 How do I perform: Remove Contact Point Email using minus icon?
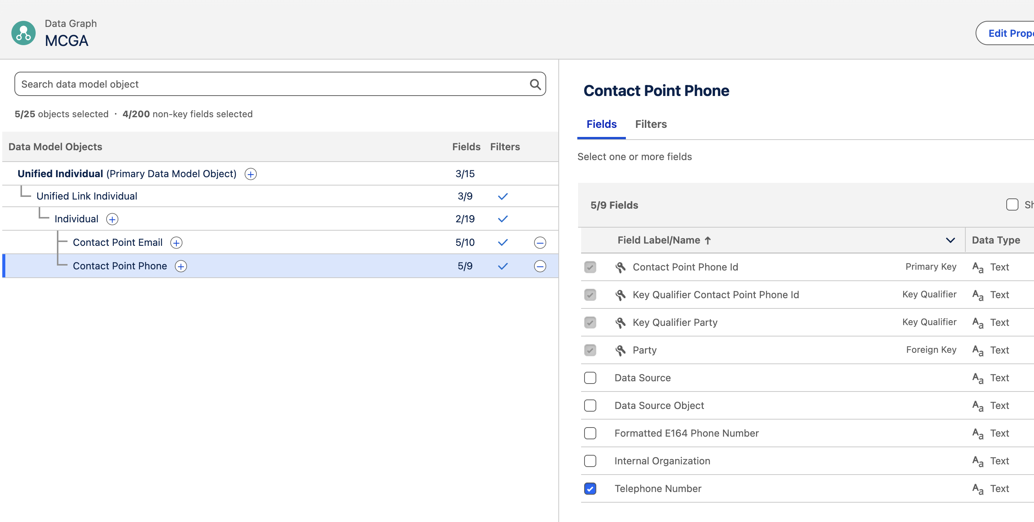(540, 242)
